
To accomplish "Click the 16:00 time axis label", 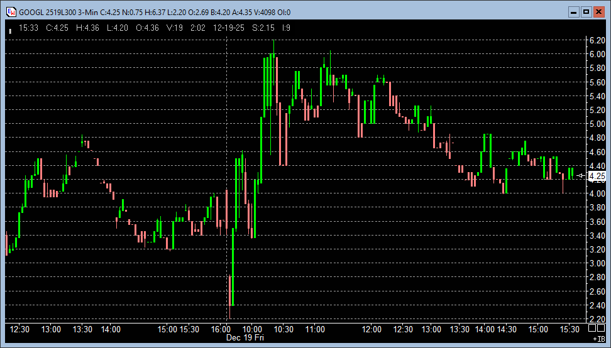I will 221,329.
